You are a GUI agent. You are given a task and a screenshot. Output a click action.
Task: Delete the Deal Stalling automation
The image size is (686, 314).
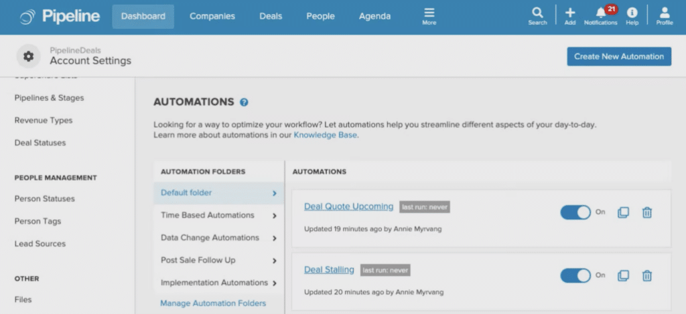pyautogui.click(x=646, y=276)
